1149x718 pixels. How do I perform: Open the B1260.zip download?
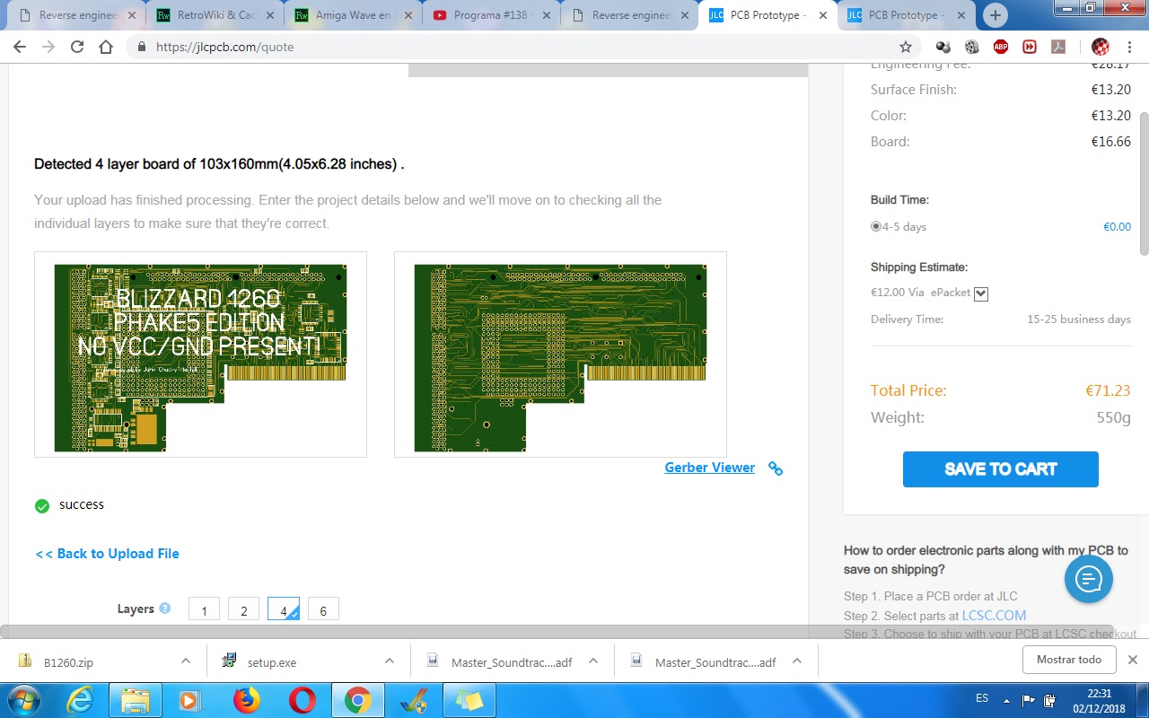tap(67, 662)
